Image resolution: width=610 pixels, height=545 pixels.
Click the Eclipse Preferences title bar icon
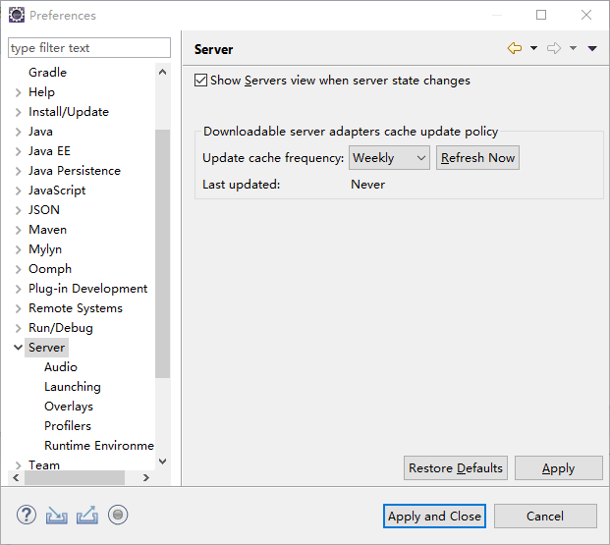point(17,15)
